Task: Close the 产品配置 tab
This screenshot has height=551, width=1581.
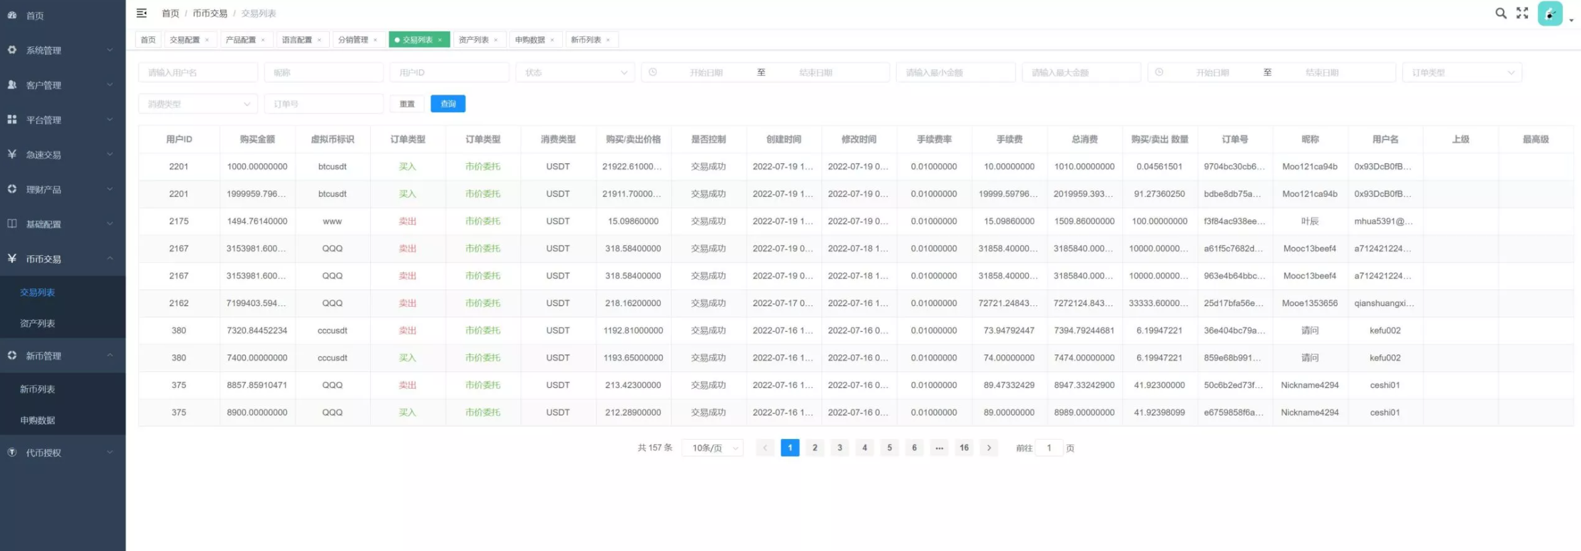Action: click(x=263, y=40)
